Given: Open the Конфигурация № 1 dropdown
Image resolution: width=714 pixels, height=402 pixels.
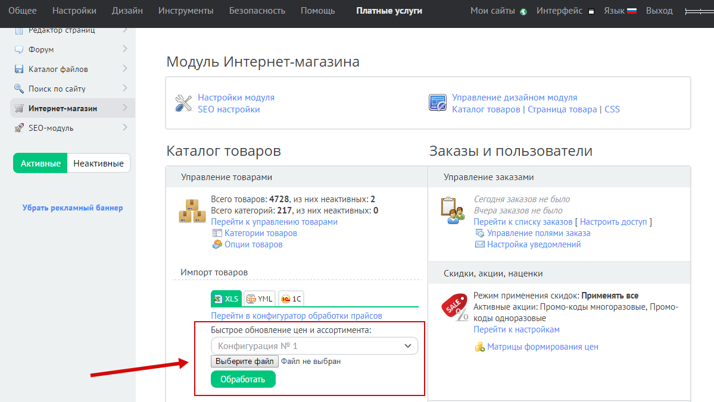Looking at the screenshot, I should point(314,346).
